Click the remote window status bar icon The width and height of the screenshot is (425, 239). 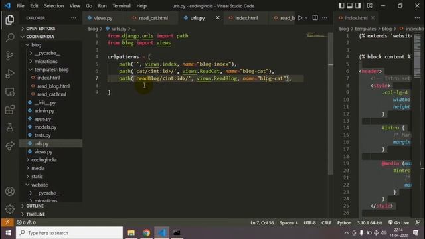(x=7, y=222)
